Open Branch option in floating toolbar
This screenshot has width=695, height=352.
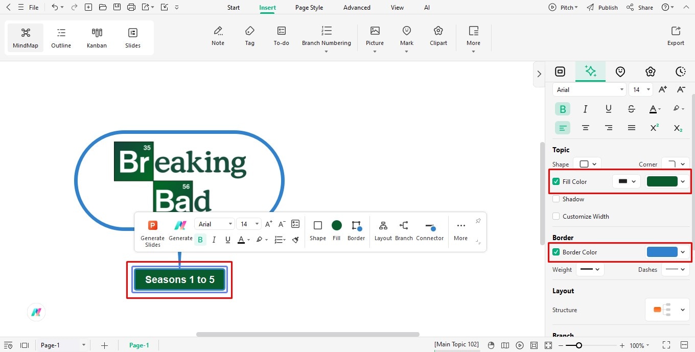coord(404,231)
